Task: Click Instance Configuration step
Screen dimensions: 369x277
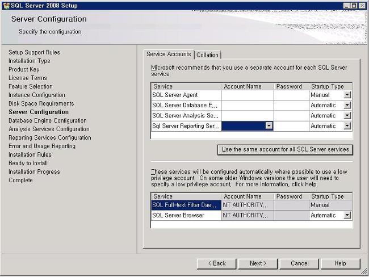Action: [37, 95]
